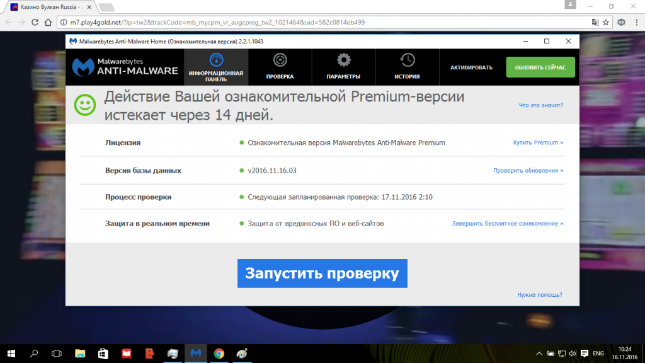Click the Chrome profile user icon
645x363 pixels.
coord(570,4)
